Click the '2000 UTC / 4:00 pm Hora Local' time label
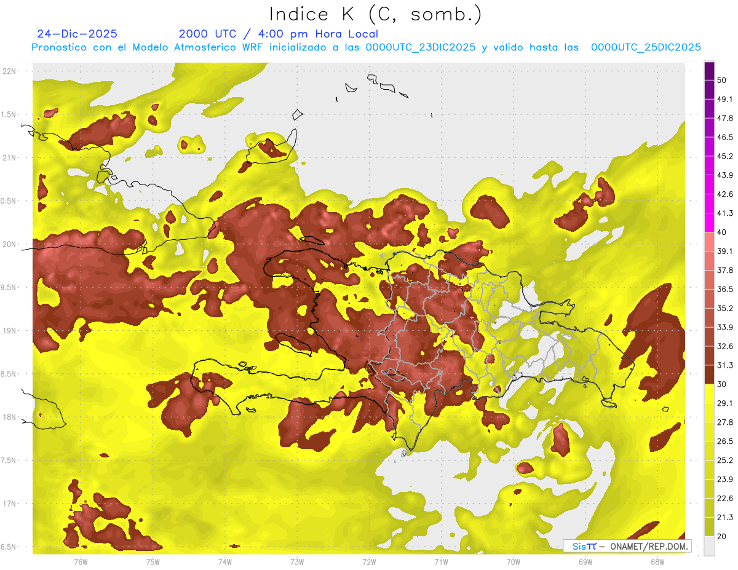The height and width of the screenshot is (570, 738). 279,34
